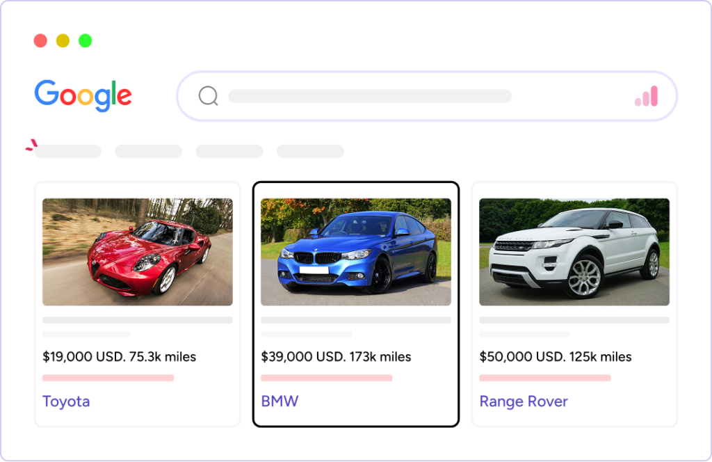Open the blue BMW car image
Image resolution: width=712 pixels, height=462 pixels.
tap(356, 252)
